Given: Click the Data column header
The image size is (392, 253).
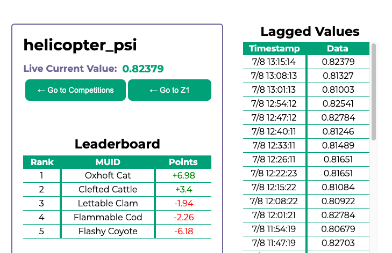Looking at the screenshot, I should (338, 48).
